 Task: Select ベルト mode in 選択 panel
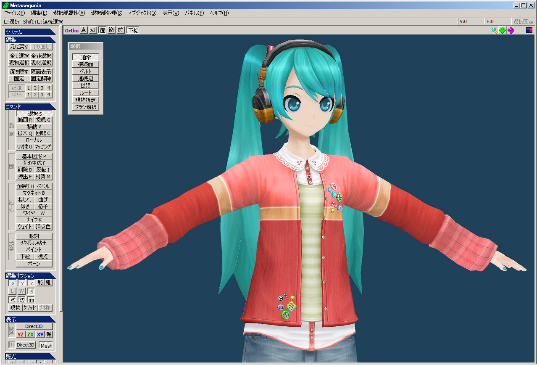[x=86, y=71]
